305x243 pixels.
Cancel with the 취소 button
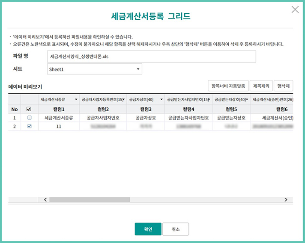coord(176,229)
